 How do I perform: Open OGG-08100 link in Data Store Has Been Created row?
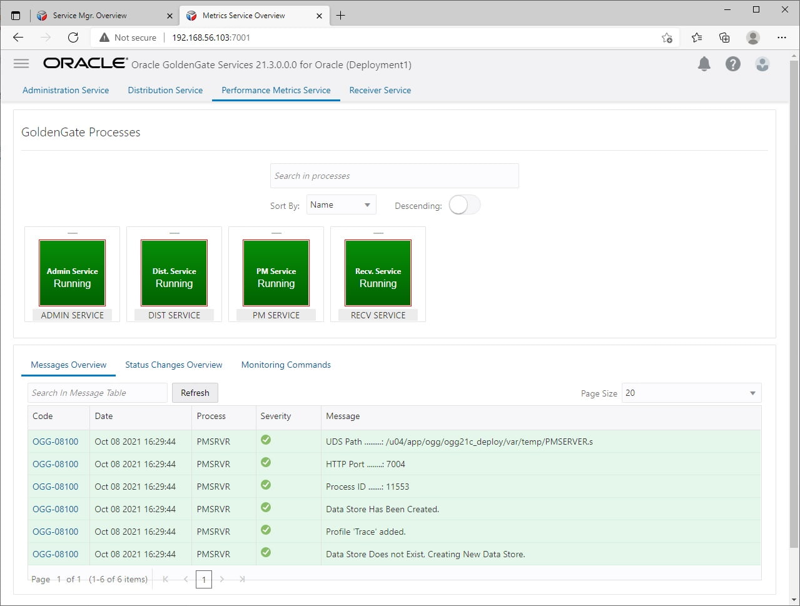[x=55, y=509]
